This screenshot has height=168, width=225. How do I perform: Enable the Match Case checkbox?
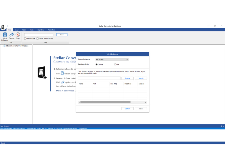pos(25,39)
